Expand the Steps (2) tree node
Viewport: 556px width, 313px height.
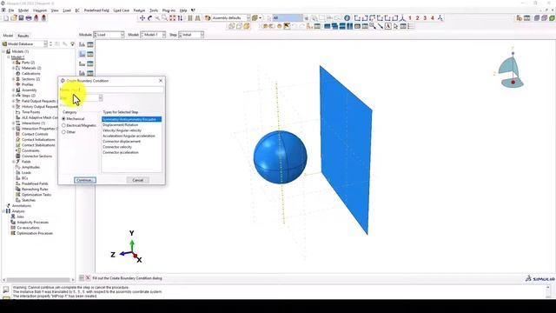pos(14,96)
